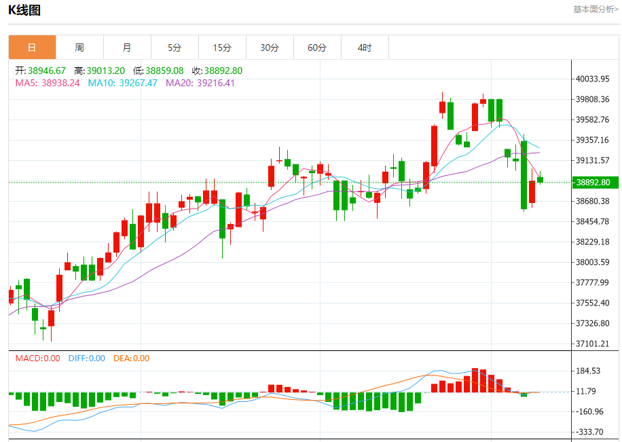This screenshot has height=442, width=622.
Task: Click the 39582.76 price axis label
Action: pos(593,119)
